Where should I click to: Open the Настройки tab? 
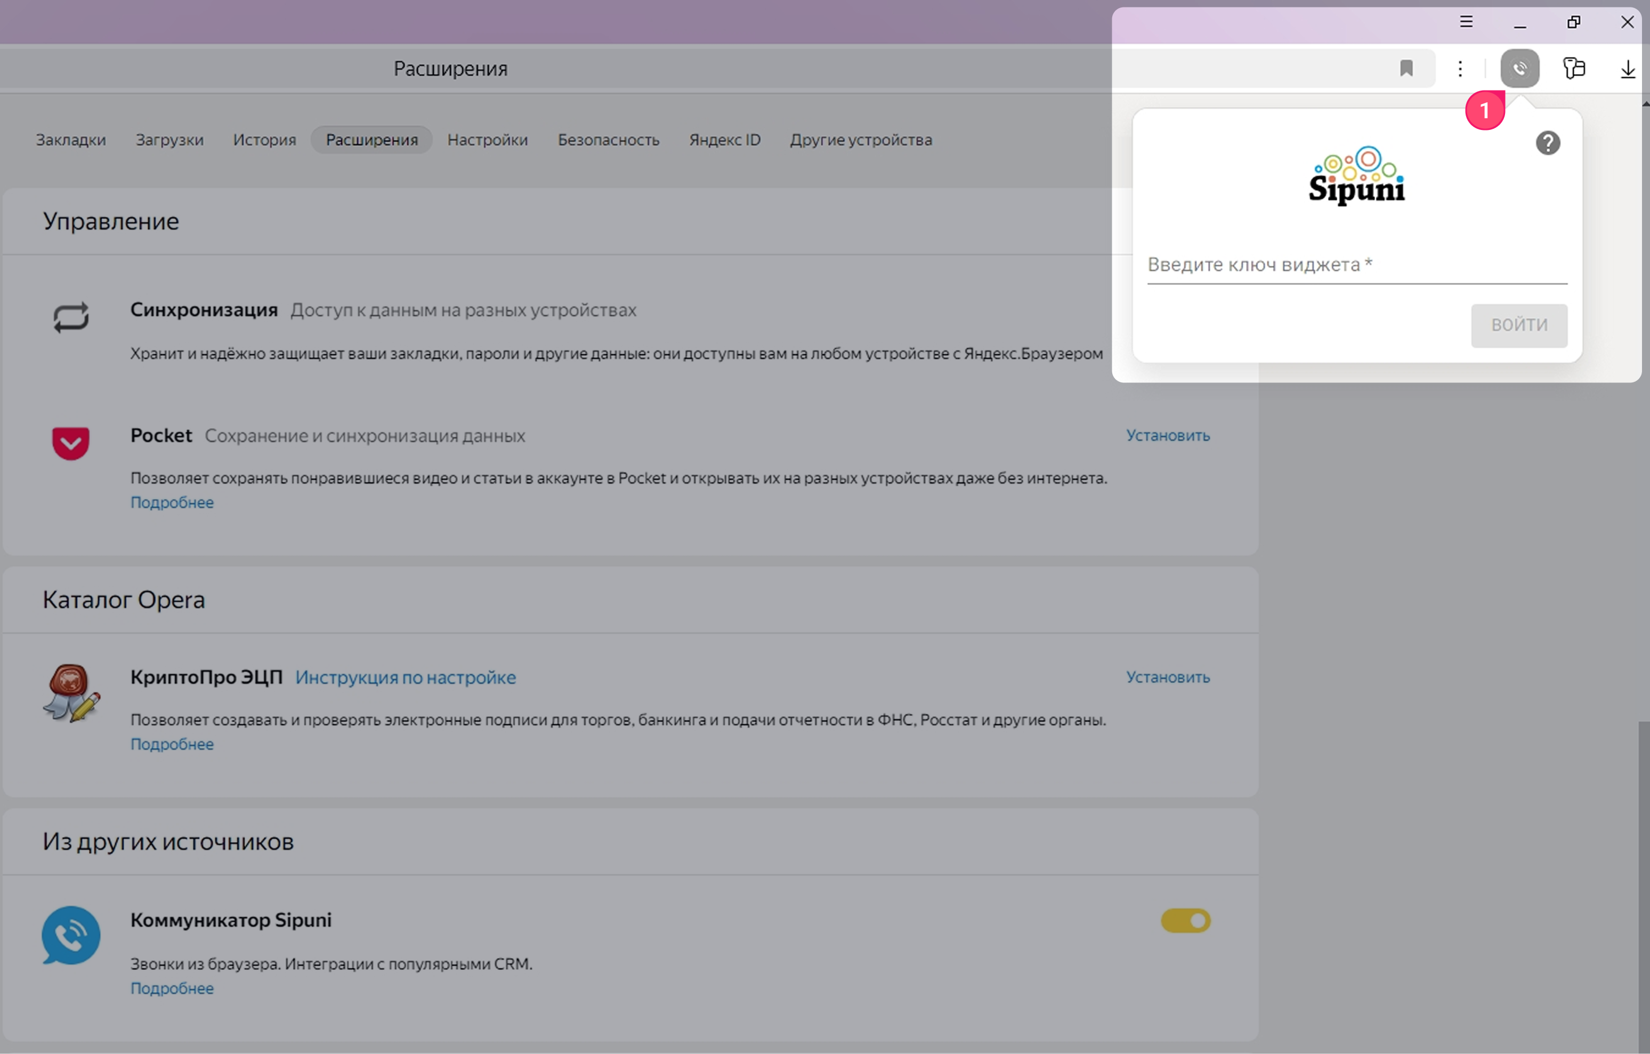(488, 140)
